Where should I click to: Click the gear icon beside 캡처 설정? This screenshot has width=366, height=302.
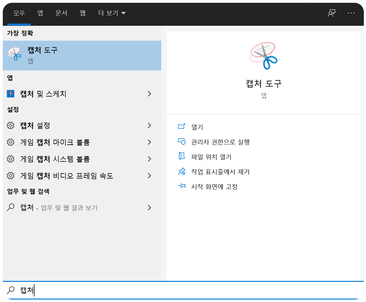coord(11,125)
